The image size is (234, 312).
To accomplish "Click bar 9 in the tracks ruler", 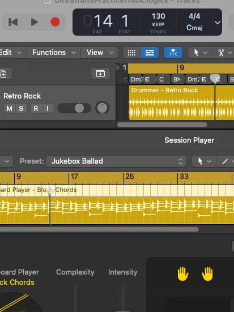I will tap(182, 68).
